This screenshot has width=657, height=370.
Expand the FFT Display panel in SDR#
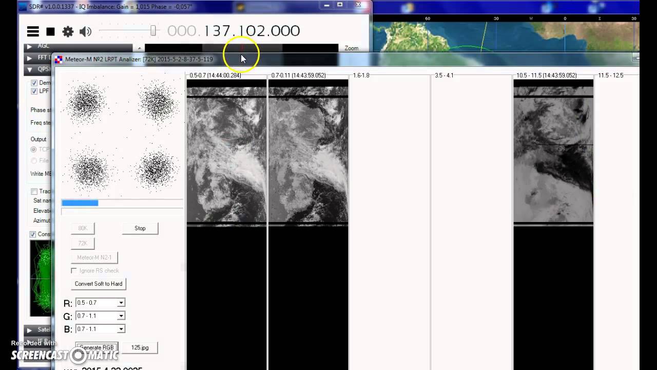29,58
